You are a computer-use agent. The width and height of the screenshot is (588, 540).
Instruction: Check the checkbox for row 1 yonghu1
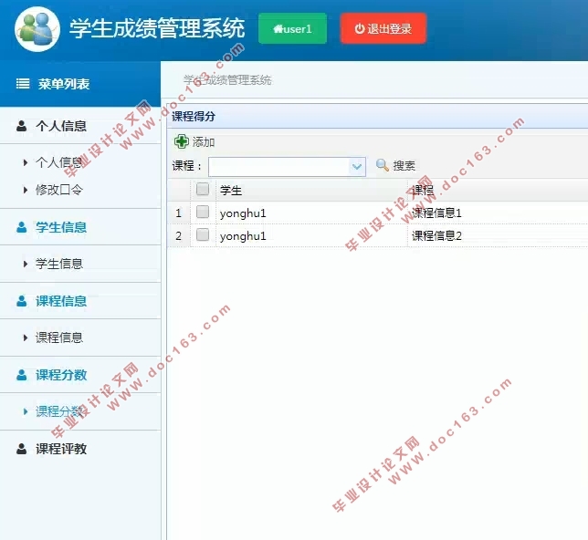203,212
